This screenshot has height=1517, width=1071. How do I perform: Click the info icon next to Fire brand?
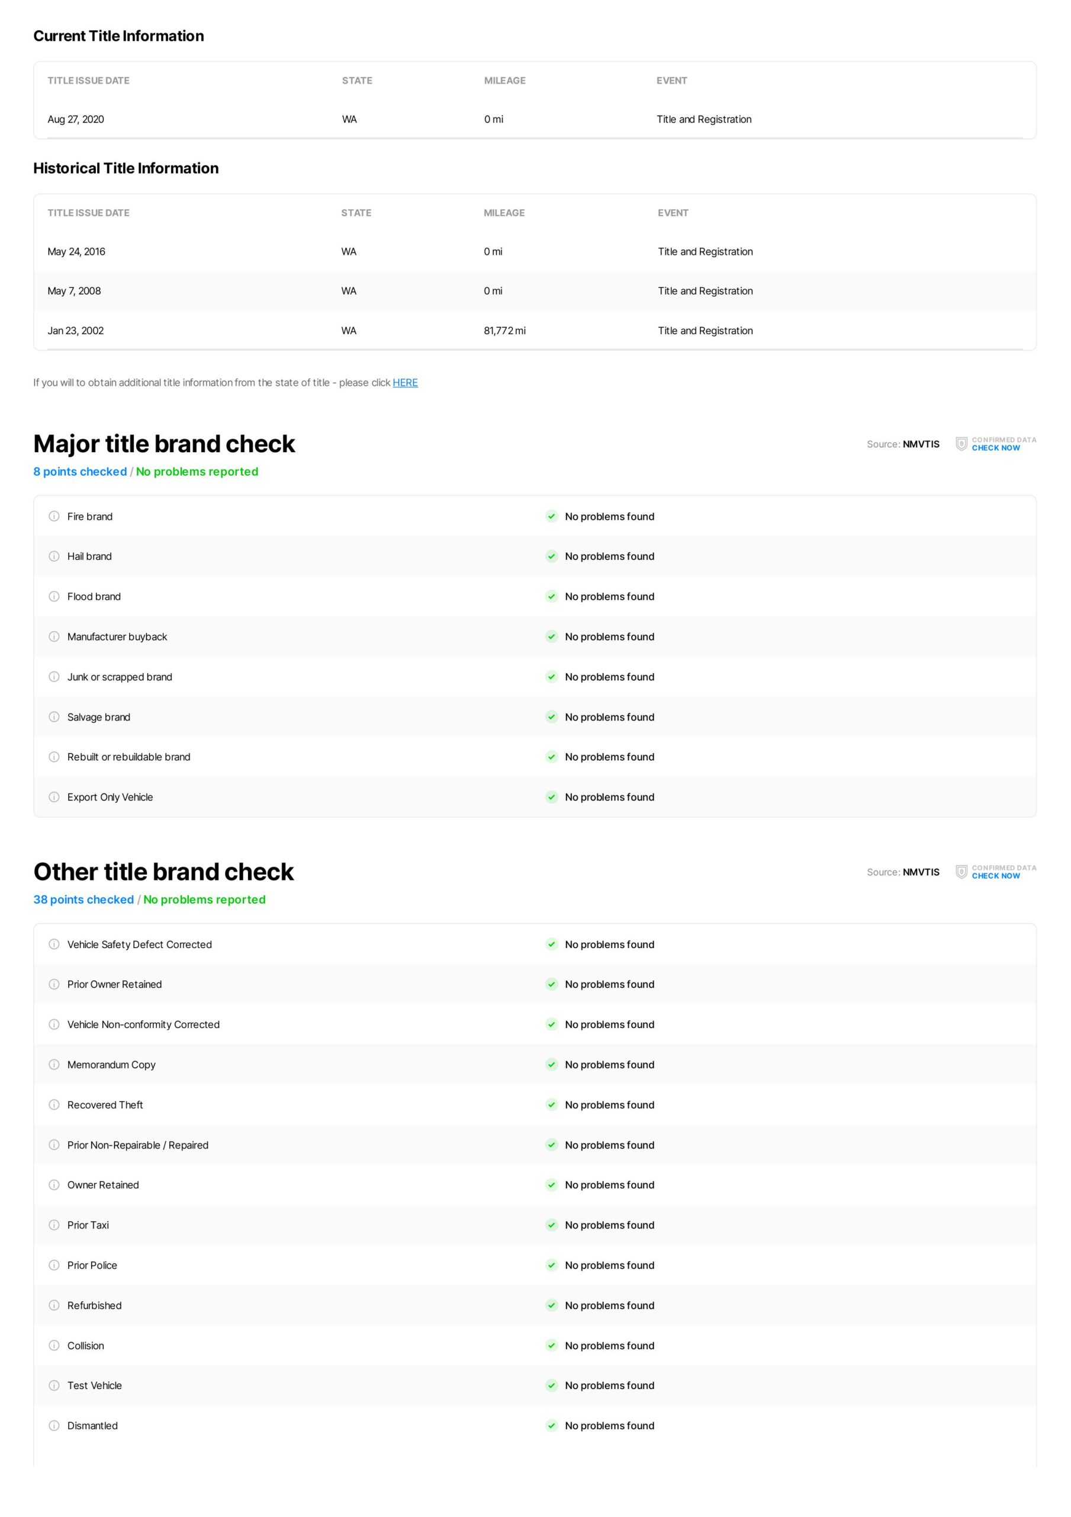point(54,517)
